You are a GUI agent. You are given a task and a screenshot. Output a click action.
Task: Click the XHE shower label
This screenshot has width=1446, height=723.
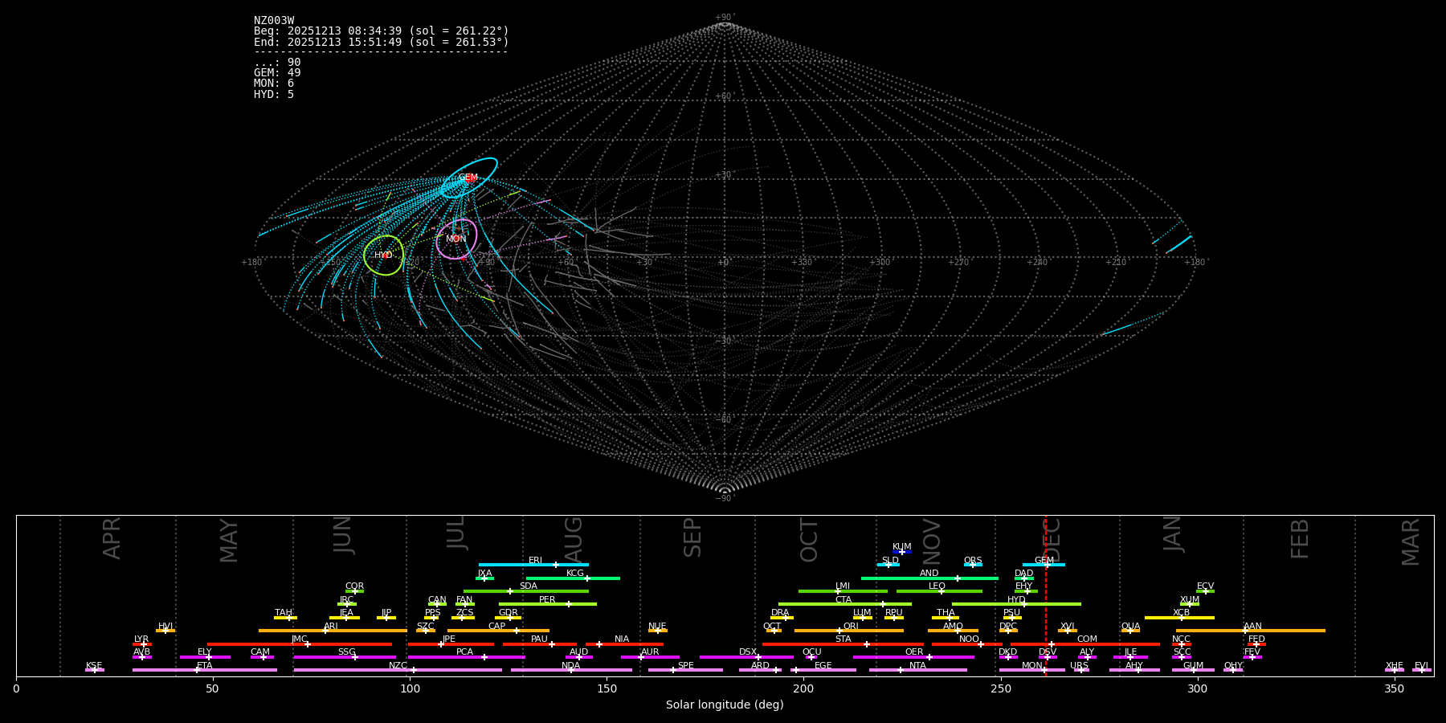click(x=1395, y=666)
